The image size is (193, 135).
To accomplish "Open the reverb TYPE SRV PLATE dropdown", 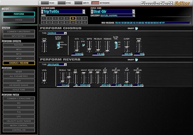I will point(65,64).
